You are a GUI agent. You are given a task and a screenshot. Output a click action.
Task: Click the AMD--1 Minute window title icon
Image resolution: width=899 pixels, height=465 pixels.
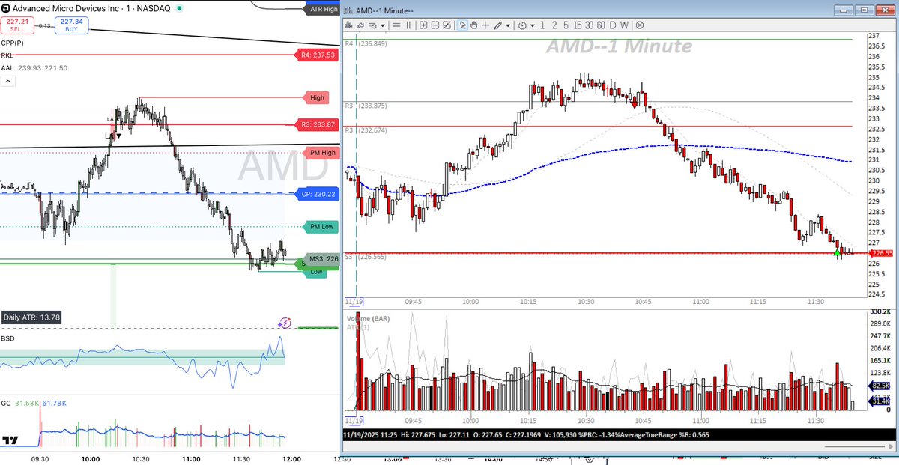point(348,10)
